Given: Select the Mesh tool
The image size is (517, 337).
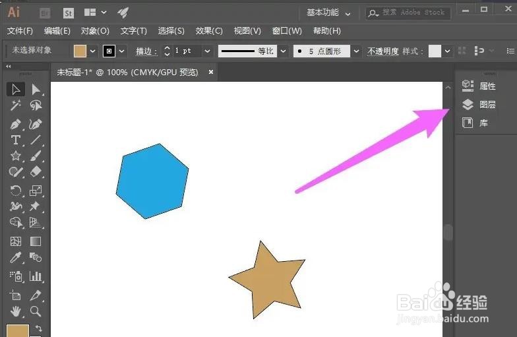Looking at the screenshot, I should click(x=16, y=241).
